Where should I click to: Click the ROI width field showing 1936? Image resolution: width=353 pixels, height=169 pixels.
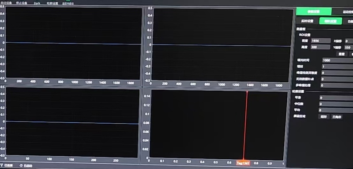[321, 41]
